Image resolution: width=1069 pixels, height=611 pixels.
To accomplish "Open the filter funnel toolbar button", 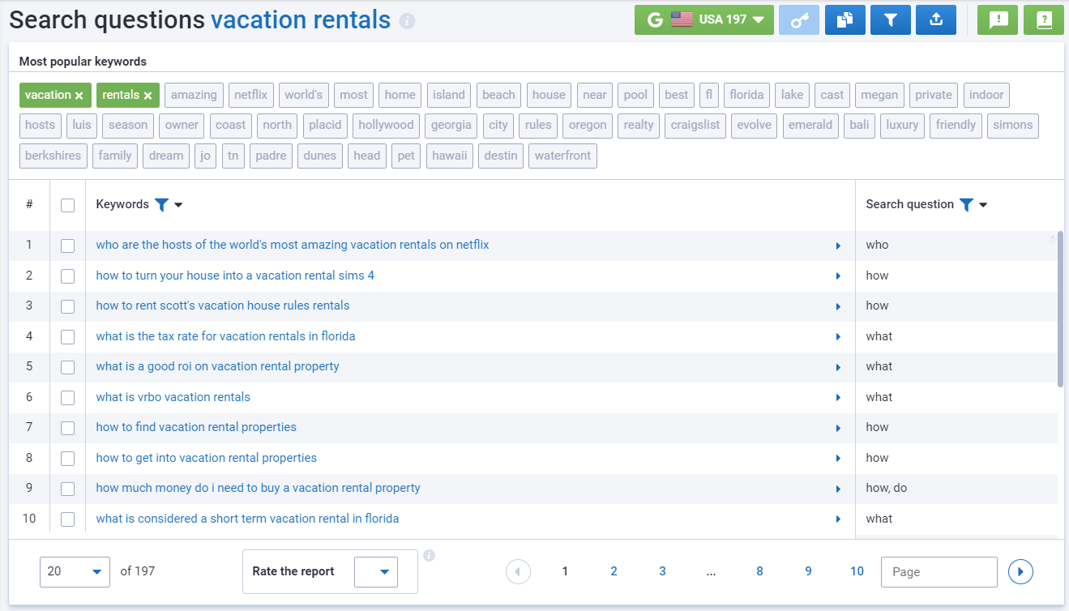I will pos(891,20).
